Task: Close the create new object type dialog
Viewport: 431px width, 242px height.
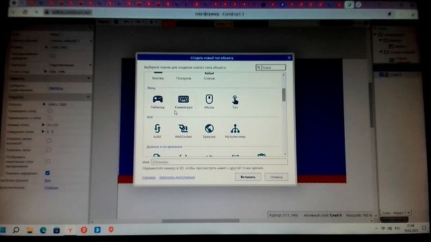Action: click(289, 58)
